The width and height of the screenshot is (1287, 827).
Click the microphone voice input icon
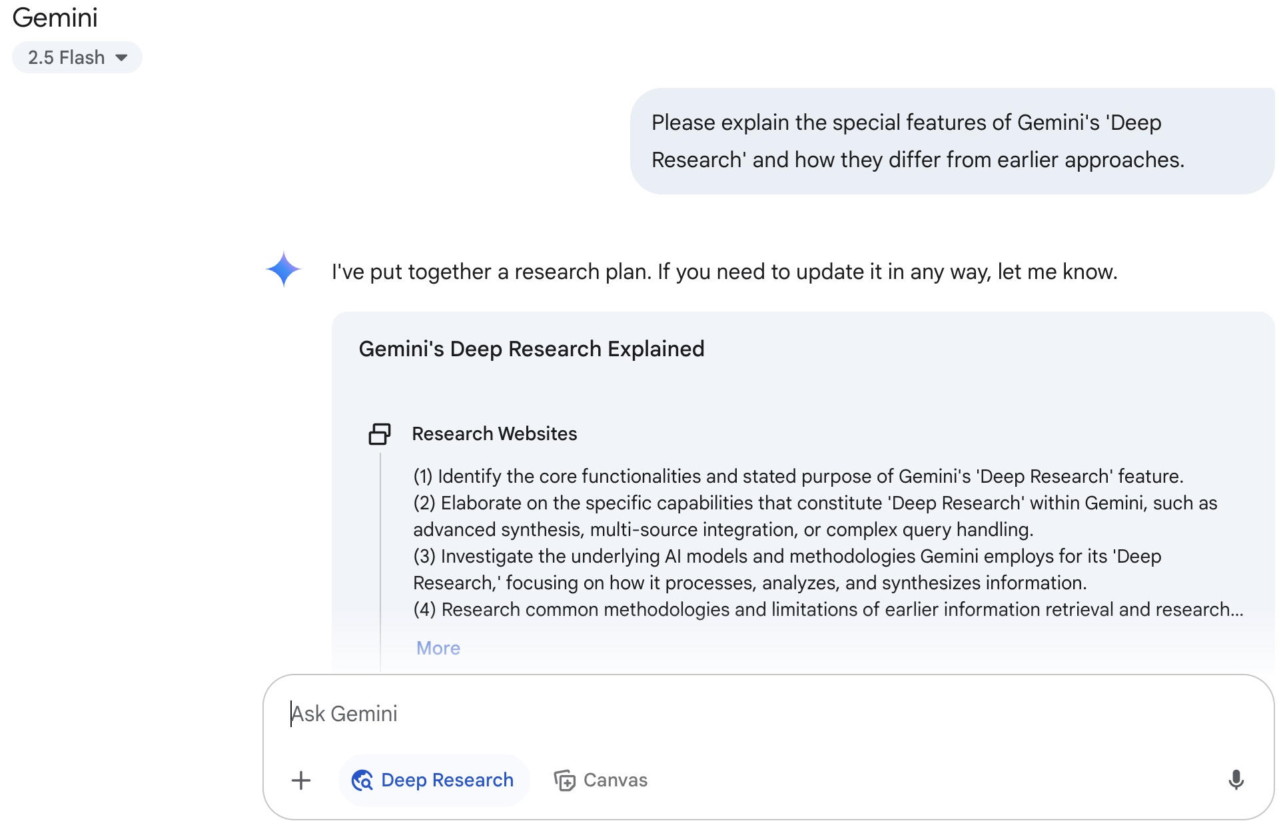click(x=1236, y=780)
